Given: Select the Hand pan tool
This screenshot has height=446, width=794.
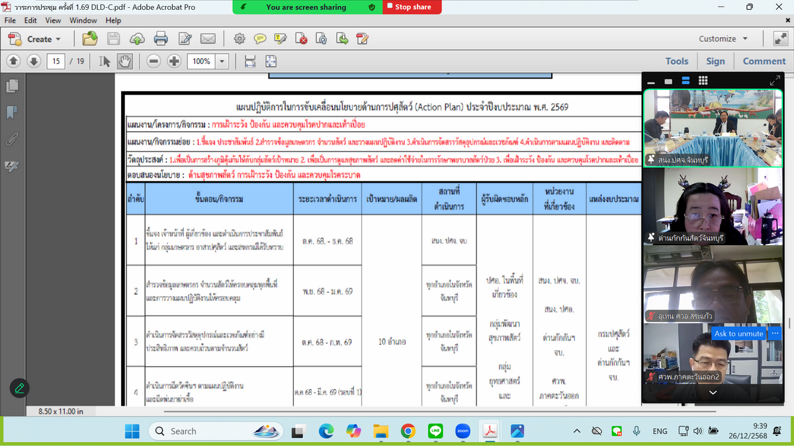Looking at the screenshot, I should (124, 61).
